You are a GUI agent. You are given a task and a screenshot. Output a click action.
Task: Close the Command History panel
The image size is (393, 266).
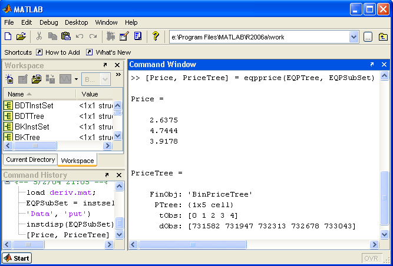(x=119, y=175)
